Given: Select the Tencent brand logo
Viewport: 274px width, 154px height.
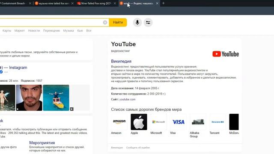Looking at the screenshot, I should [x=217, y=122].
